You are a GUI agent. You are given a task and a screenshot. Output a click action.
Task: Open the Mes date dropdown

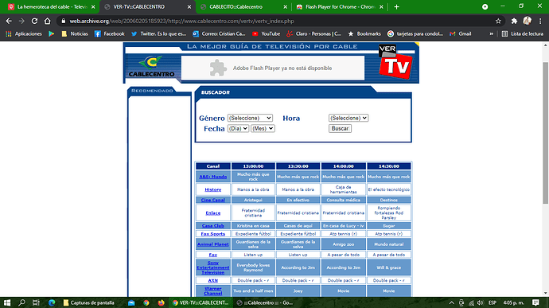coord(263,129)
